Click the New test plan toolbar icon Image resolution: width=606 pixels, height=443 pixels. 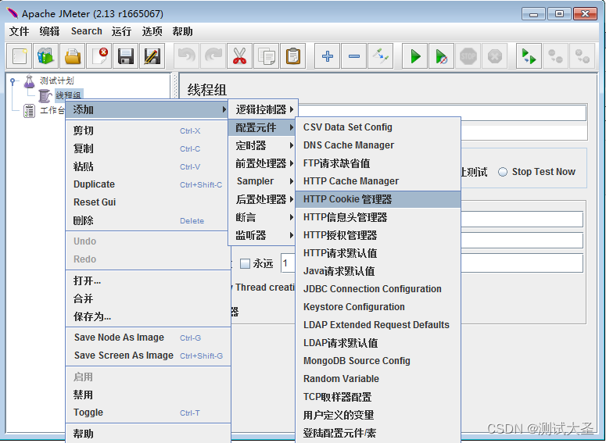coord(20,56)
